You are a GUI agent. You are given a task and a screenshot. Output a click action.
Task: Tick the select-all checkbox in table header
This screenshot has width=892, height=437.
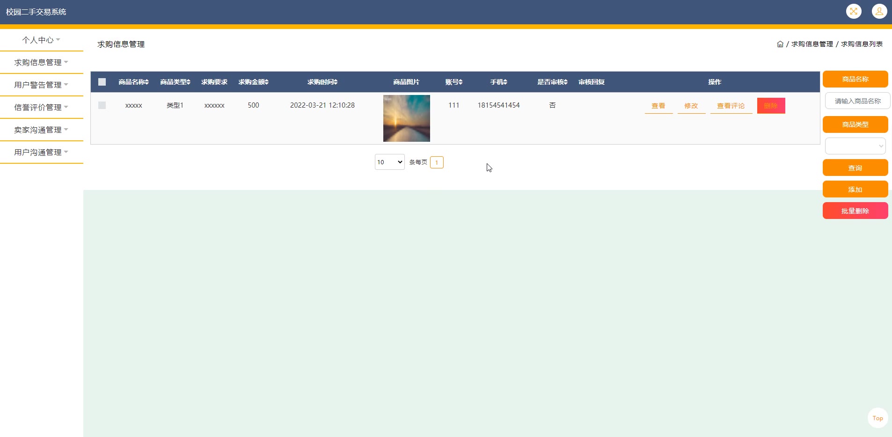pos(102,82)
